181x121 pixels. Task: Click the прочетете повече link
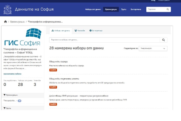coord(12,74)
